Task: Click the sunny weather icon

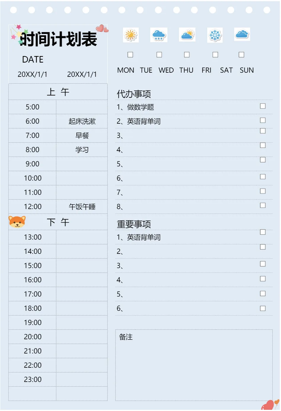Action: click(x=131, y=35)
